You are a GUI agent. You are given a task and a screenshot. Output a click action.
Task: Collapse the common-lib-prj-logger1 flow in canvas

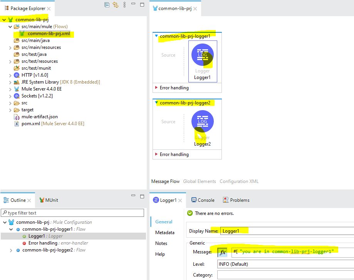point(156,36)
